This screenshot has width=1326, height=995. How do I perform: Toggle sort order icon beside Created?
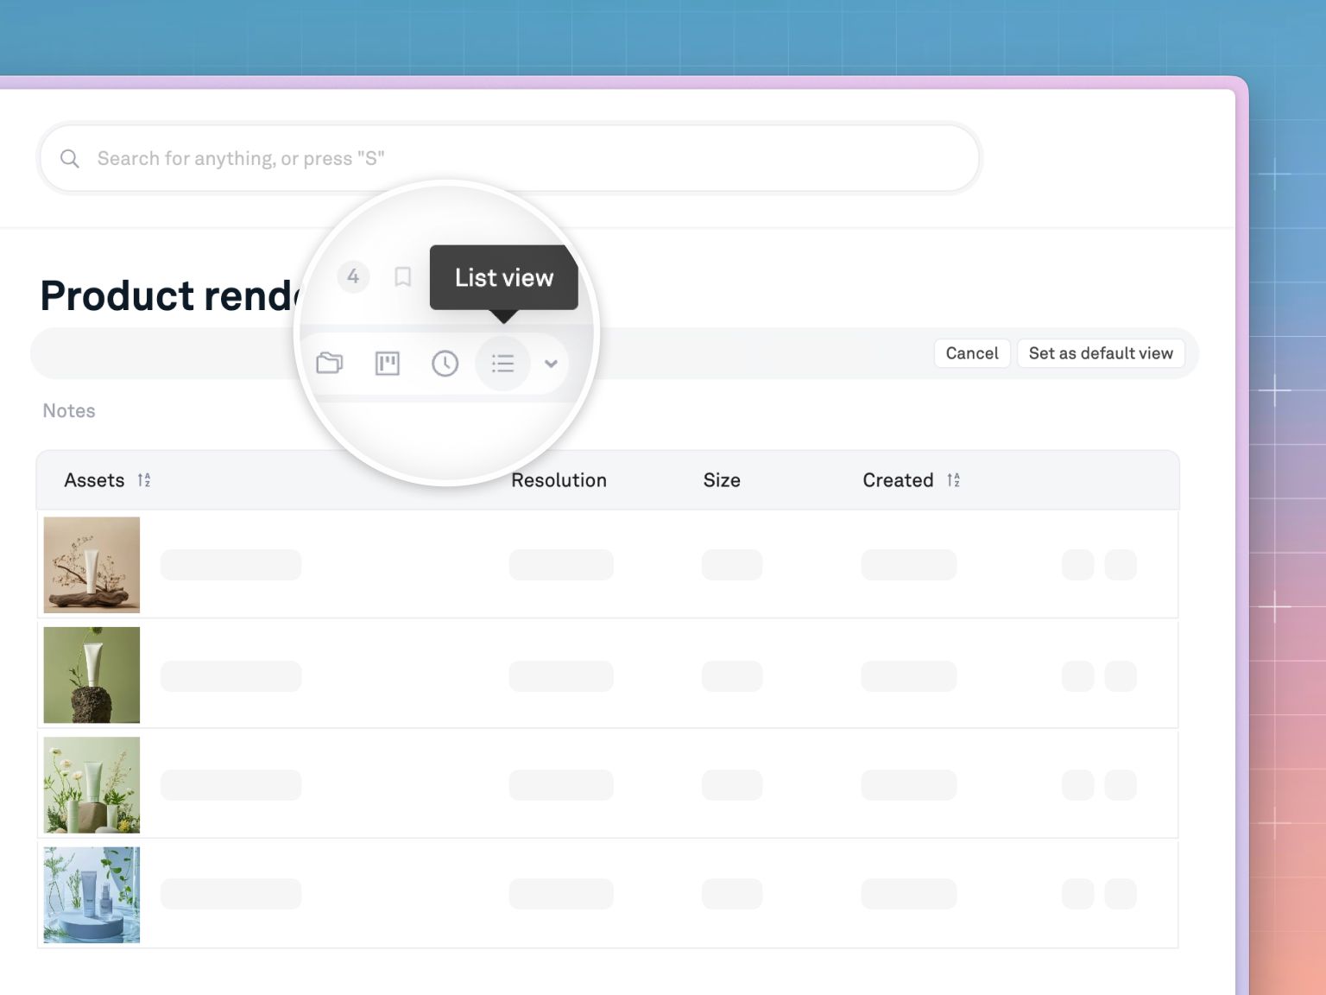tap(953, 480)
